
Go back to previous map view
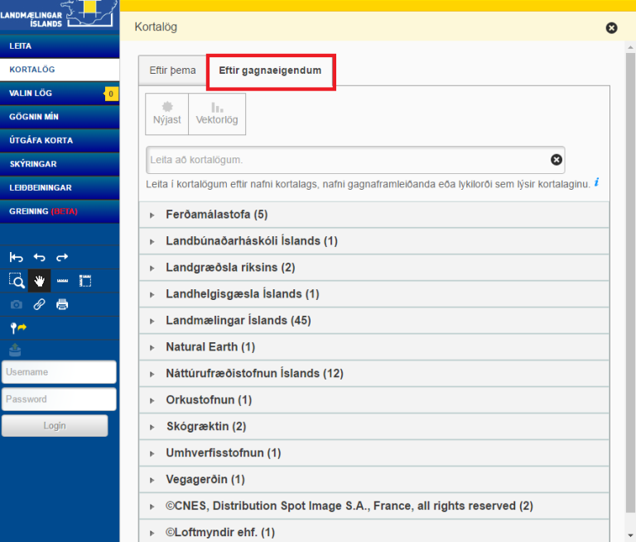(39, 258)
